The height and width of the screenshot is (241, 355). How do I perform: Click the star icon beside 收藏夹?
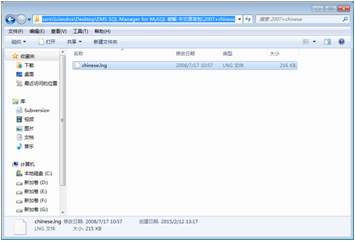coord(15,56)
